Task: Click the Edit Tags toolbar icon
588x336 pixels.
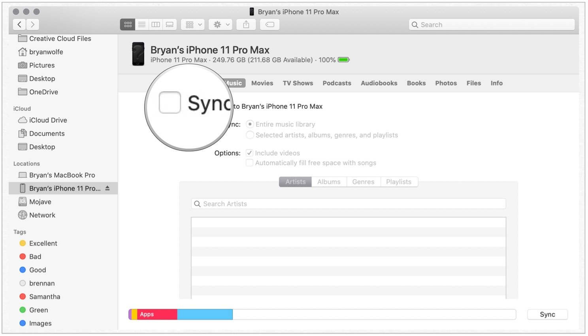Action: point(270,25)
